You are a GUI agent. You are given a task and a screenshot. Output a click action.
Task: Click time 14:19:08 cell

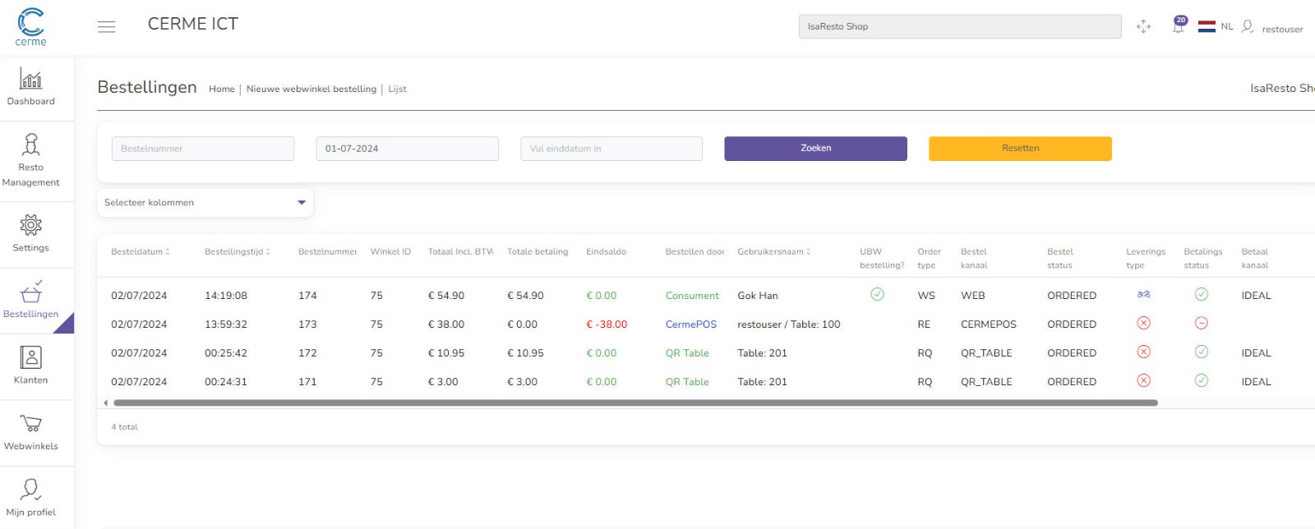pos(226,296)
